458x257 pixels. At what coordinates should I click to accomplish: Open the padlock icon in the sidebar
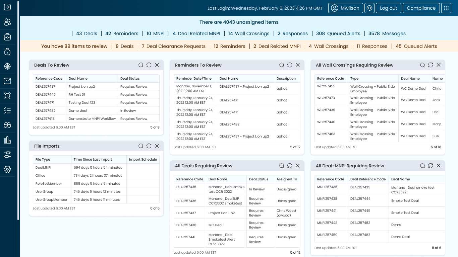click(7, 52)
